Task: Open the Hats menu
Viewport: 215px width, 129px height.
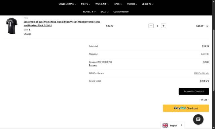Action: [118, 4]
